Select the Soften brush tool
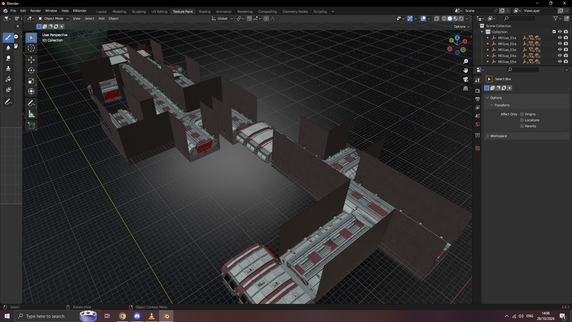This screenshot has width=572, height=322. click(8, 48)
